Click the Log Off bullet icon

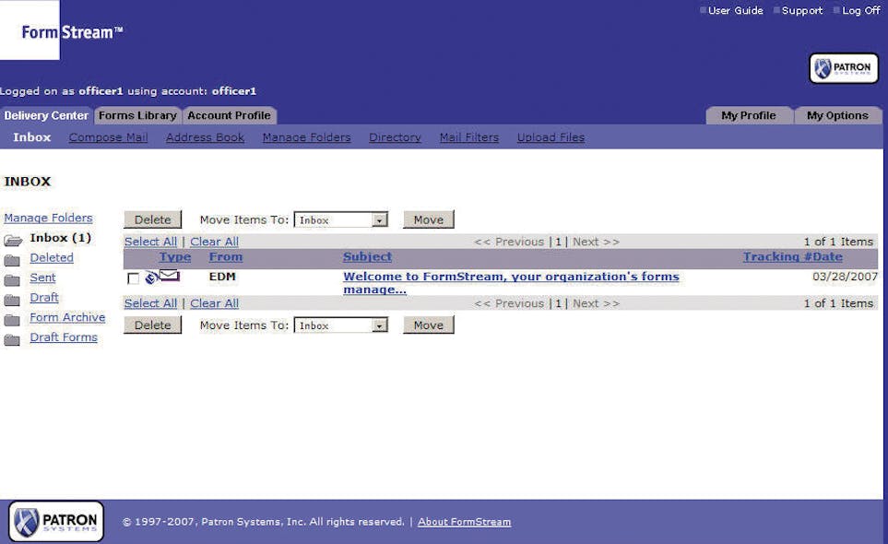point(836,10)
